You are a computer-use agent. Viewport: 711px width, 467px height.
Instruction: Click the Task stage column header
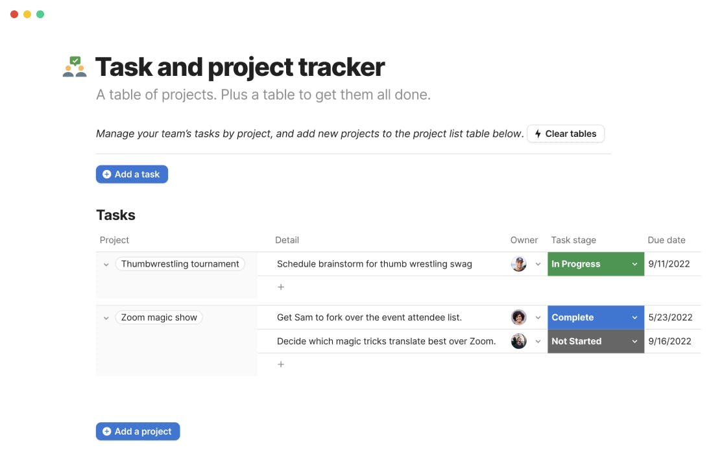pos(573,240)
